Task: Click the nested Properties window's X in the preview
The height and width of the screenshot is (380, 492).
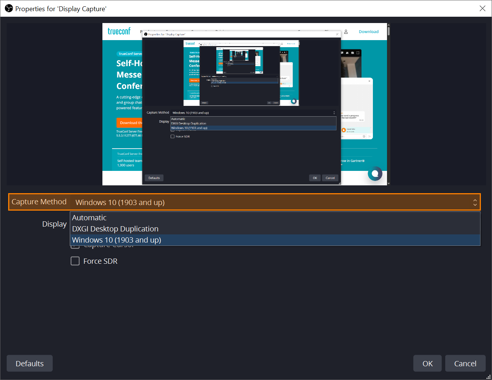Action: pyautogui.click(x=337, y=34)
